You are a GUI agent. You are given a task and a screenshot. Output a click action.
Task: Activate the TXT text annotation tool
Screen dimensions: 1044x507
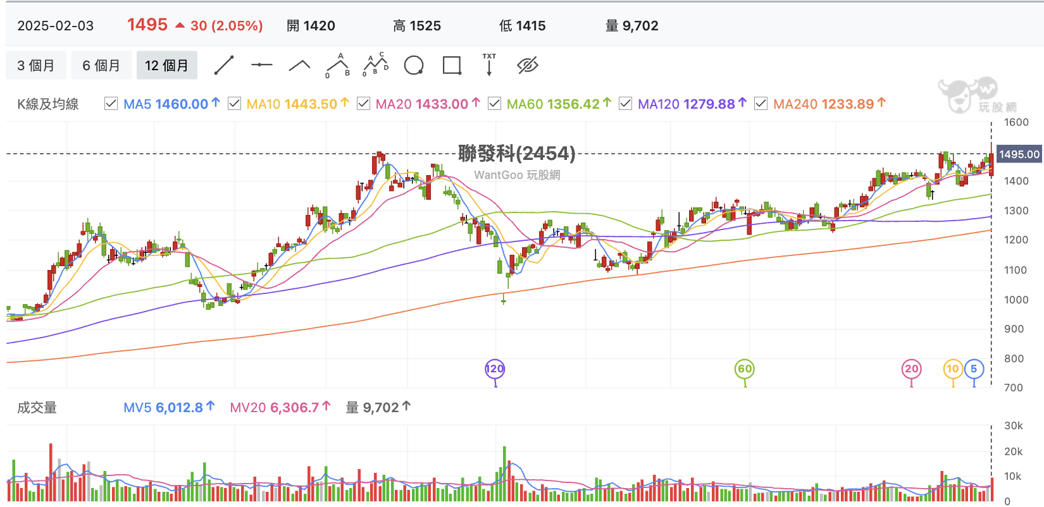pos(489,64)
